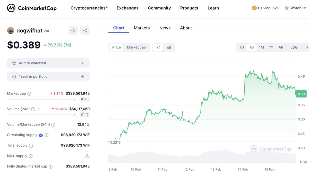Open Volume (24h) info tooltip
The height and width of the screenshot is (174, 309).
pos(33,109)
